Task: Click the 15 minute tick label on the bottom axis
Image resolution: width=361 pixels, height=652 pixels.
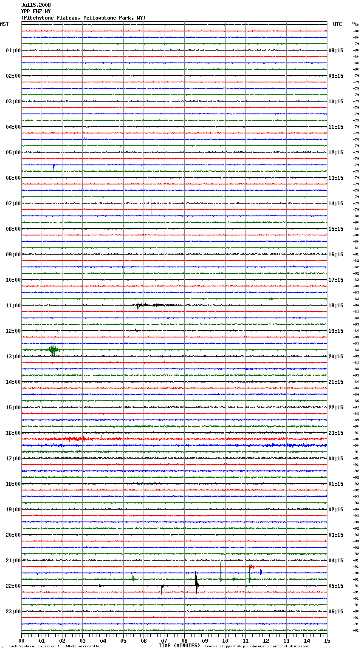Action: click(327, 641)
